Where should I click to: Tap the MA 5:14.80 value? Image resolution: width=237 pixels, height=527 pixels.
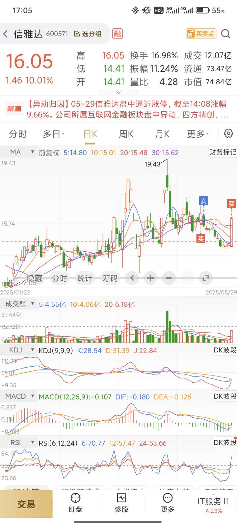(75, 153)
